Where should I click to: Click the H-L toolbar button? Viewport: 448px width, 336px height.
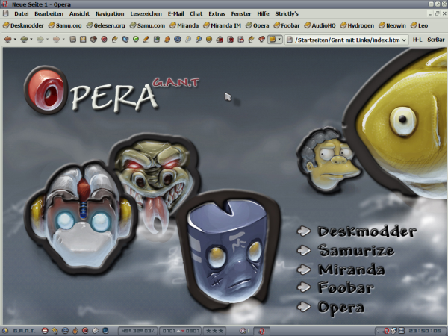417,40
